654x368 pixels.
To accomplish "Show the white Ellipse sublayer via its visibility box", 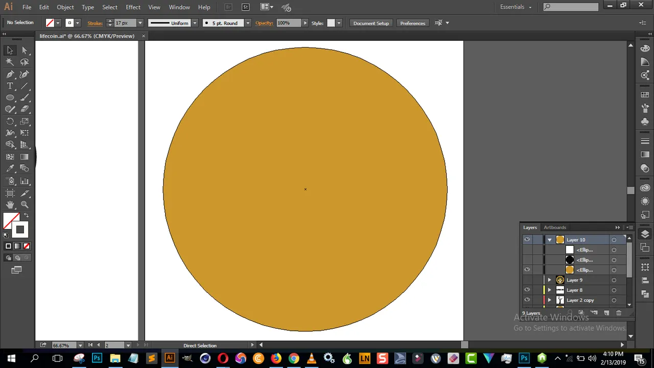I will pos(527,250).
